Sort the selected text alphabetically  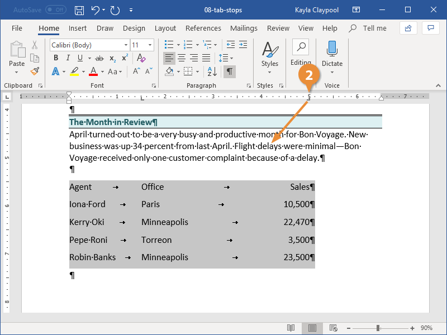212,71
